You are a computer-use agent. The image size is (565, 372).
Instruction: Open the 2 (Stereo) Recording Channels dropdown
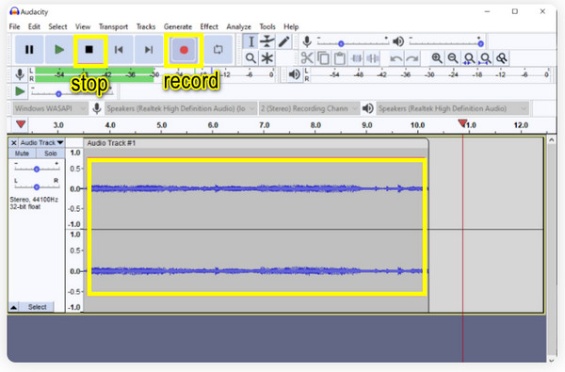309,108
